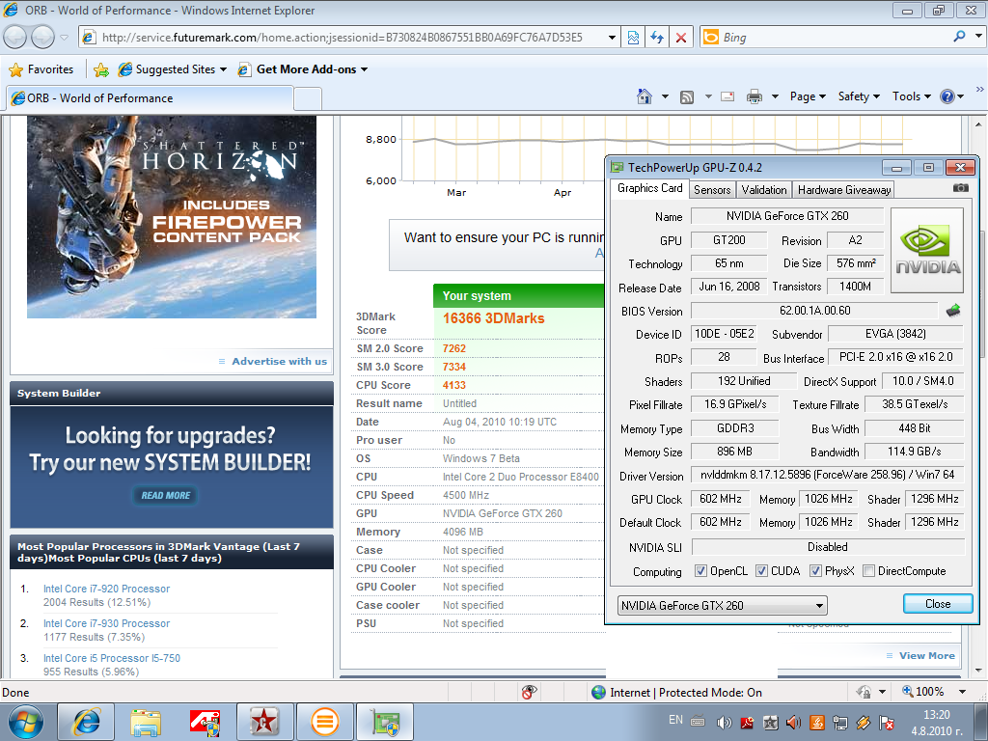This screenshot has height=741, width=988.
Task: Click the GPU-Z screenshot camera icon
Action: (x=960, y=188)
